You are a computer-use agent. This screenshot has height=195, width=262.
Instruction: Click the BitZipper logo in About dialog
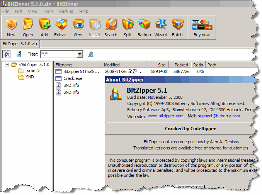116,94
